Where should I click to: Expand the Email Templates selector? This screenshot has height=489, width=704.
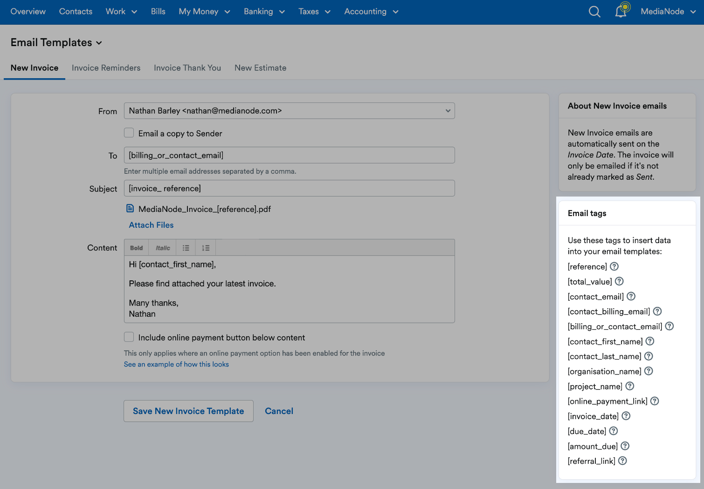tap(99, 42)
